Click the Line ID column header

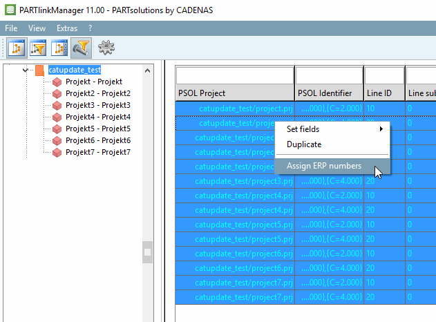385,93
